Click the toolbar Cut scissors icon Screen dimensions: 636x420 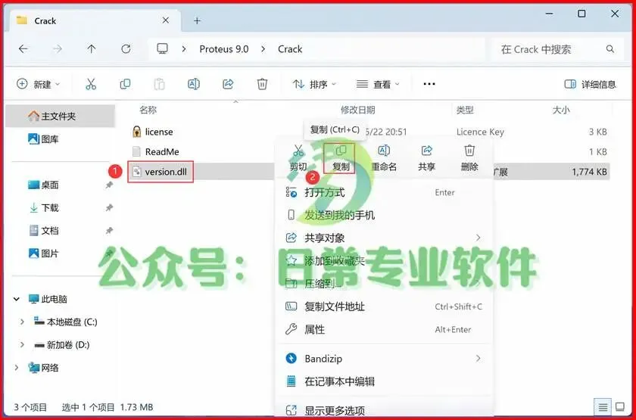click(91, 84)
